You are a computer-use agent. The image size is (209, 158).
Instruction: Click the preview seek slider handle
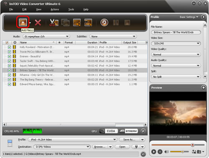[192, 145]
